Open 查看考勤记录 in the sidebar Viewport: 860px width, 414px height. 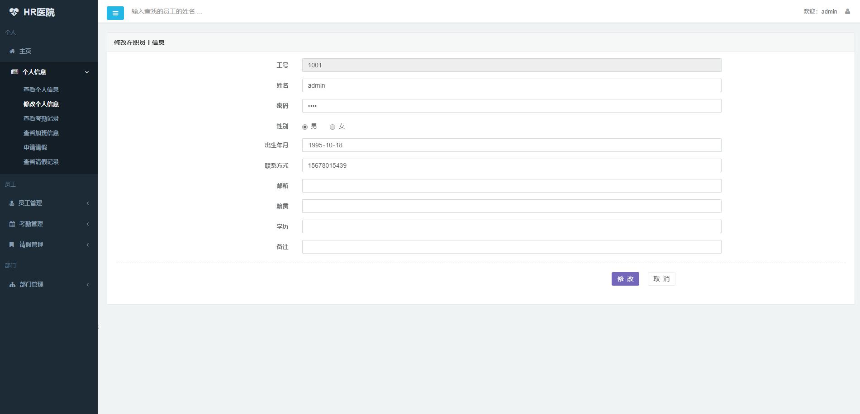point(41,118)
